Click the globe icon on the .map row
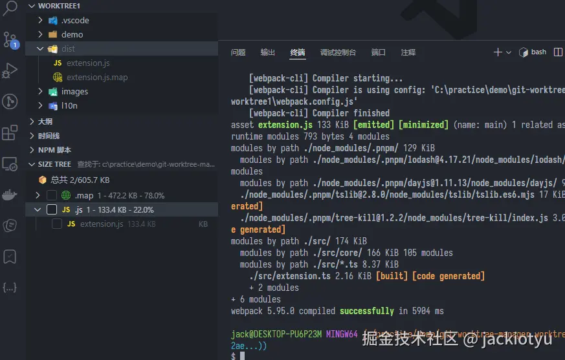The height and width of the screenshot is (360, 565). (66, 195)
